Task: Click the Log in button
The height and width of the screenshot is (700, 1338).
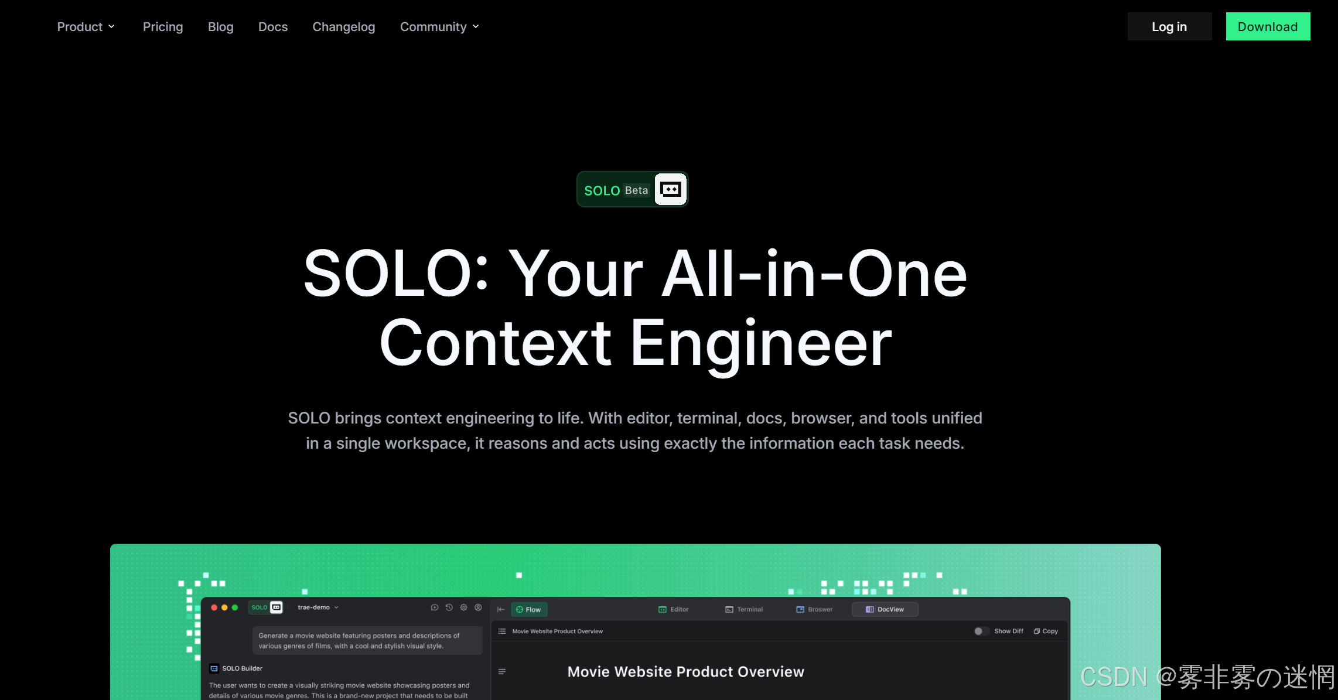Action: pos(1169,26)
